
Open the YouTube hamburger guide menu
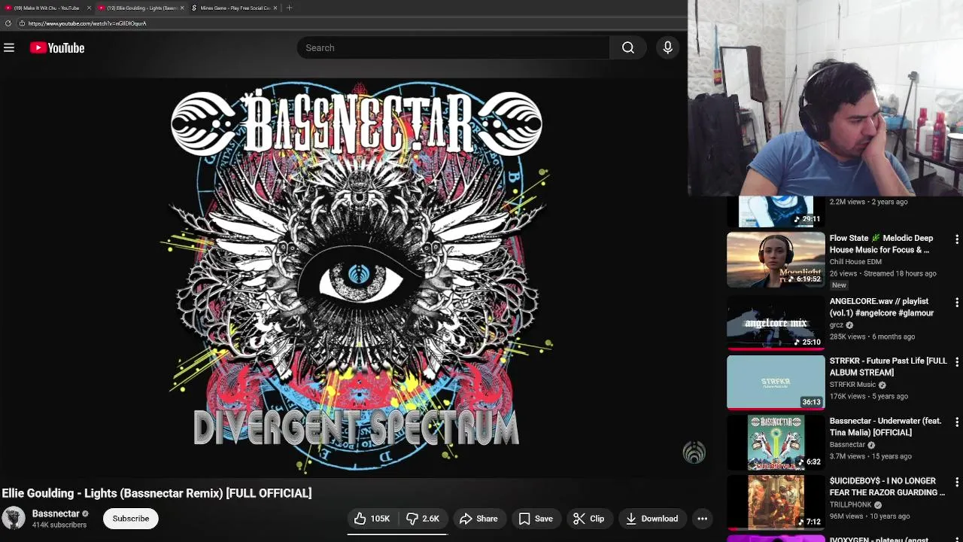tap(9, 47)
